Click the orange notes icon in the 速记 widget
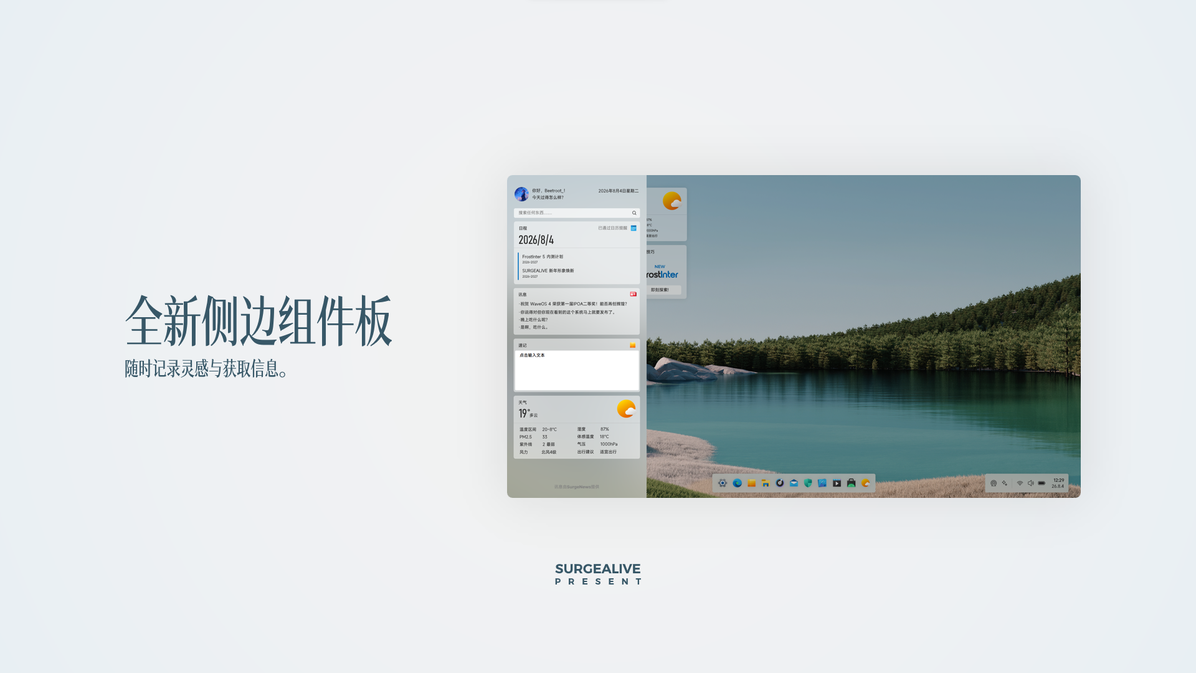 (632, 345)
